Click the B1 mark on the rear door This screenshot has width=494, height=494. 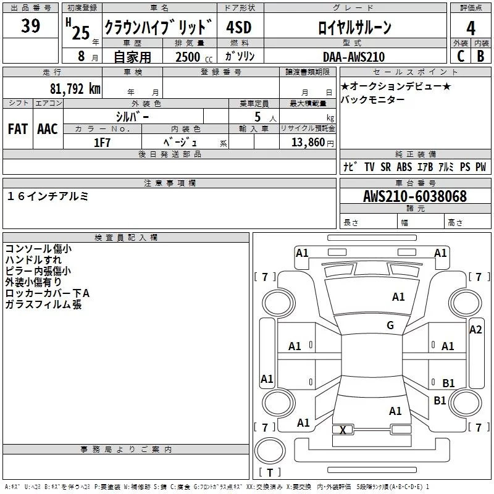[x=448, y=383]
